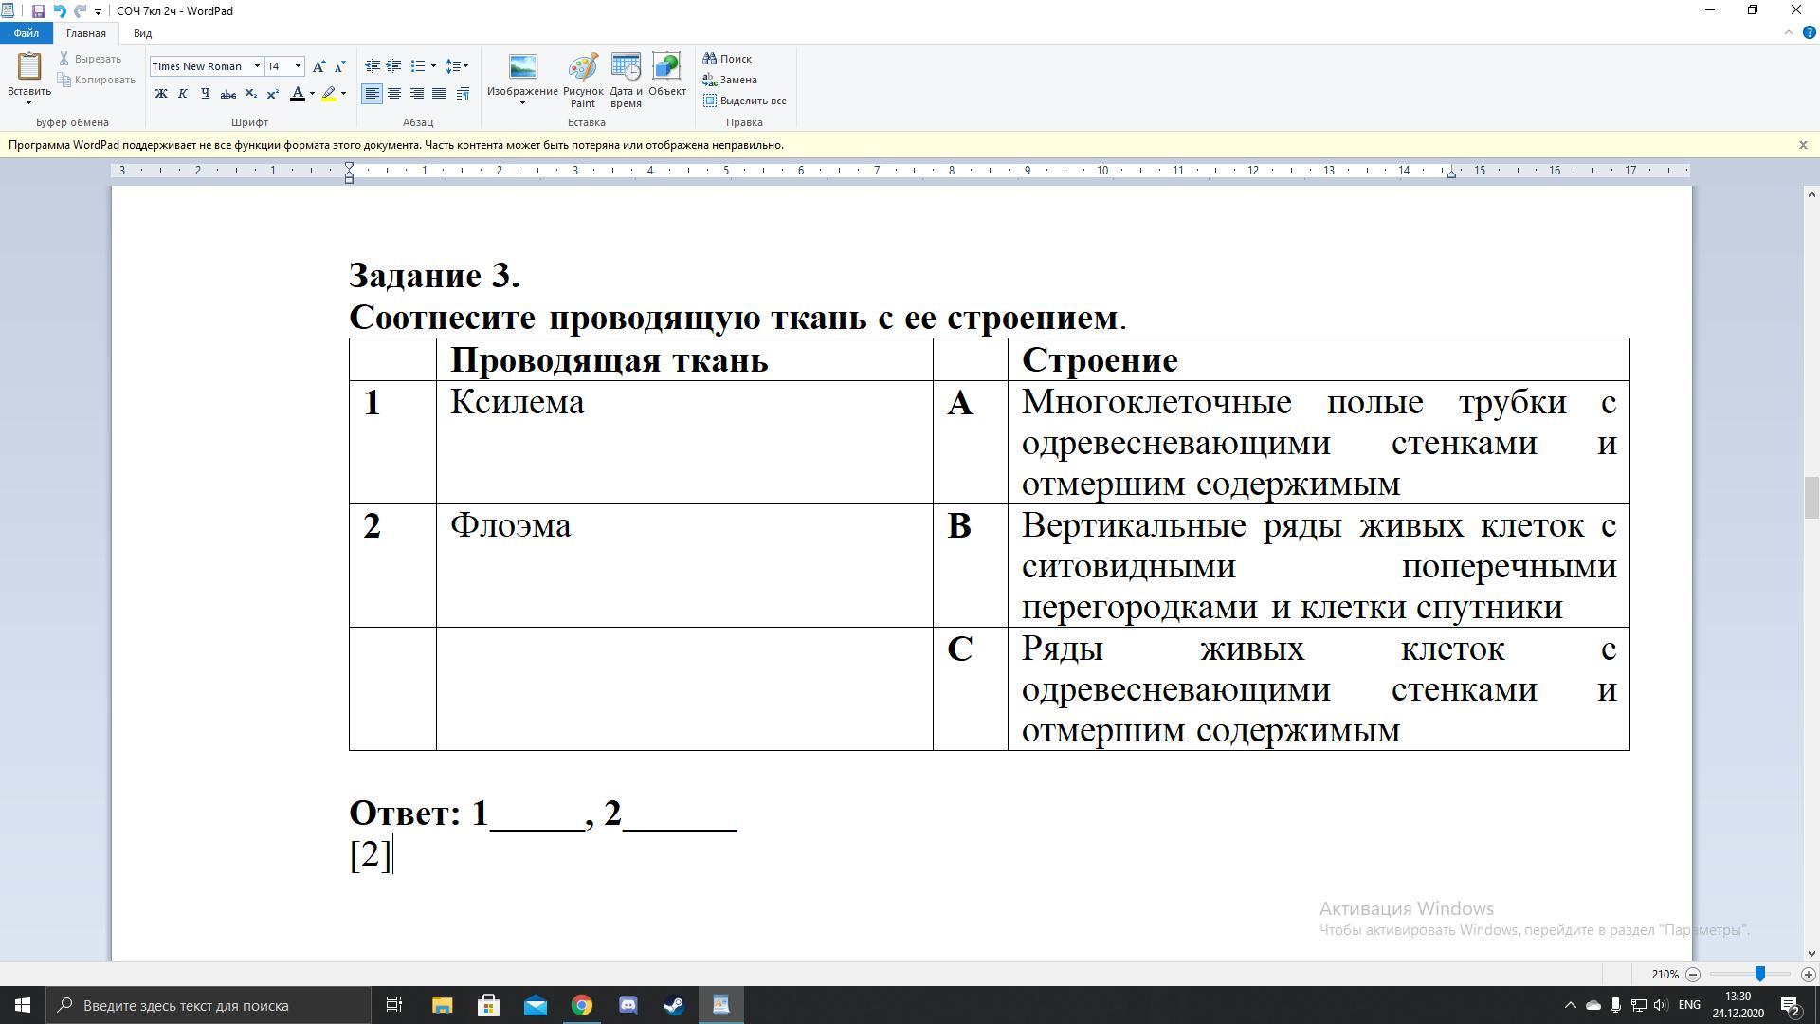Open Task View on the taskbar
Screen dimensions: 1820x1024
click(394, 1005)
